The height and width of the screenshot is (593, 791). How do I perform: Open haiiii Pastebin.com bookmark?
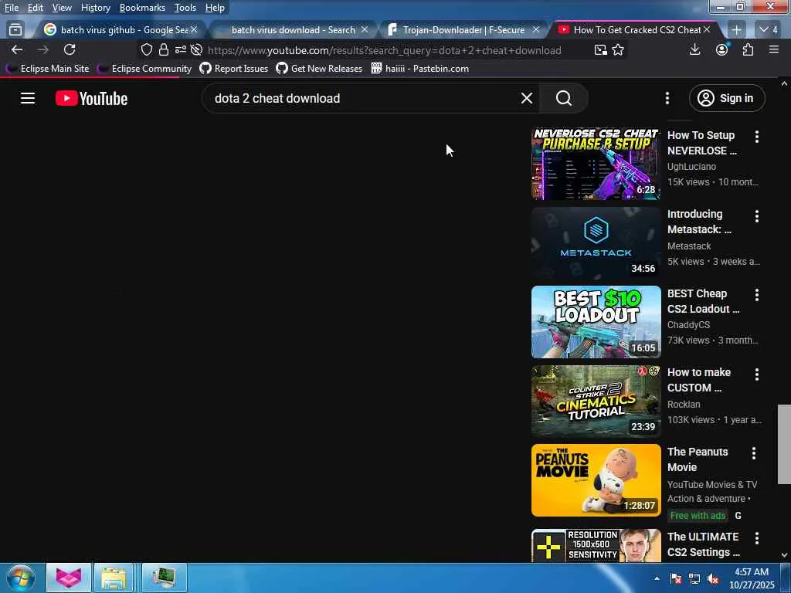tap(420, 69)
